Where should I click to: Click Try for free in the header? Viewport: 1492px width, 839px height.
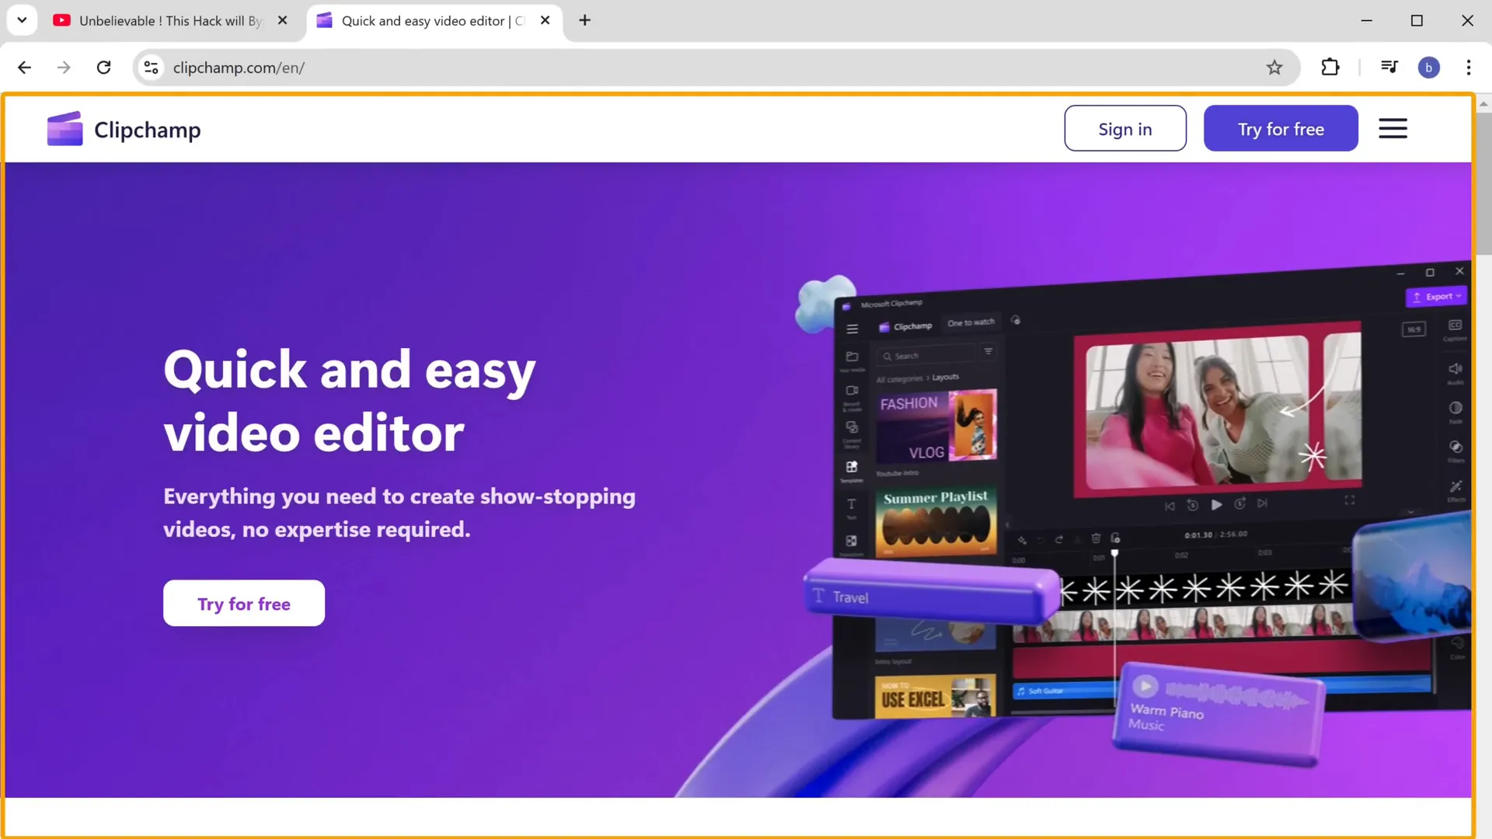1281,129
